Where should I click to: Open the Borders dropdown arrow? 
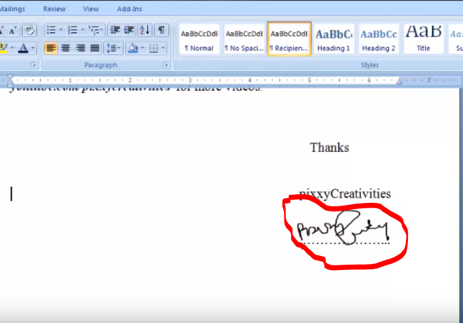pyautogui.click(x=163, y=48)
